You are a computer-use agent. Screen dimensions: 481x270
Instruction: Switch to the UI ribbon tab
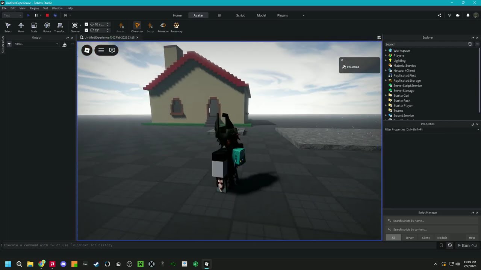pyautogui.click(x=219, y=15)
